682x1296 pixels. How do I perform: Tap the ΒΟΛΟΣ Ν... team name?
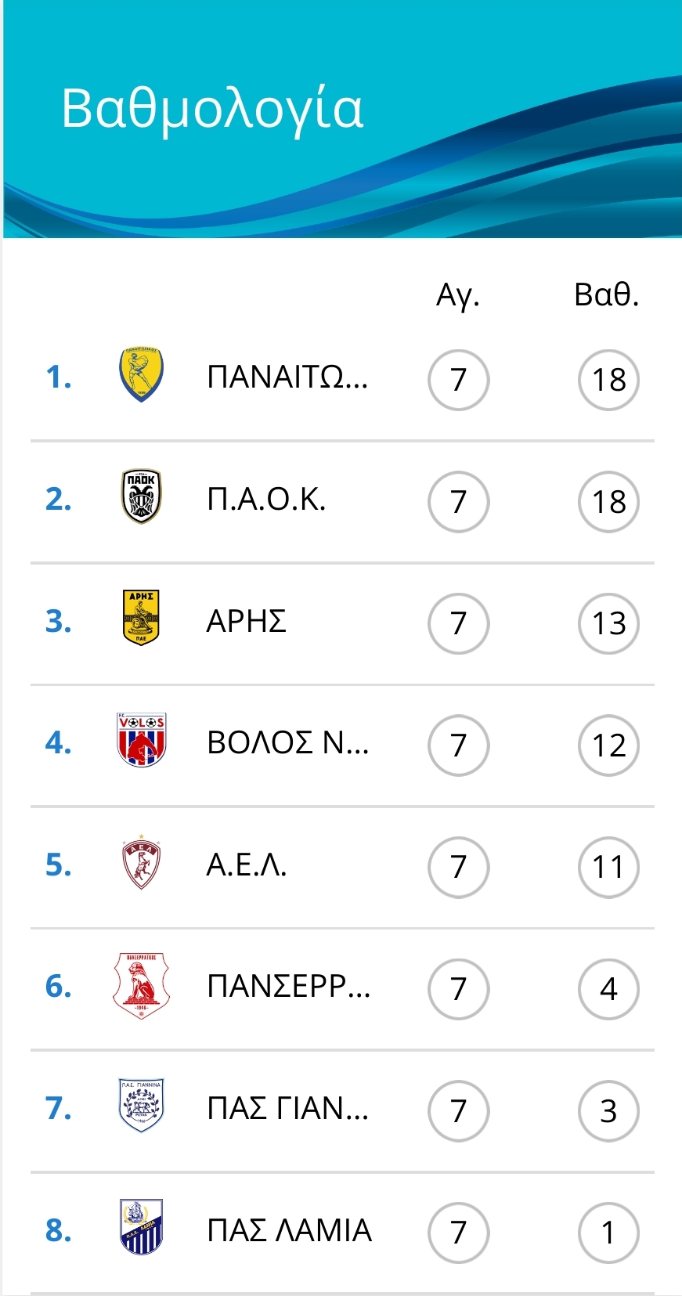pos(287,743)
